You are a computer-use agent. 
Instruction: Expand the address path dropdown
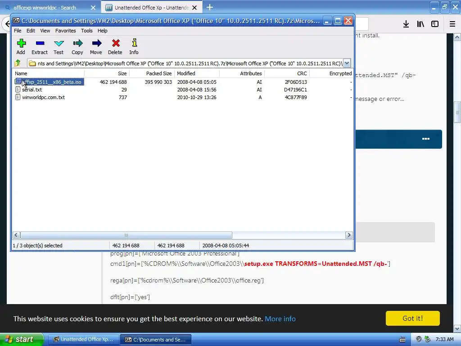tap(347, 63)
